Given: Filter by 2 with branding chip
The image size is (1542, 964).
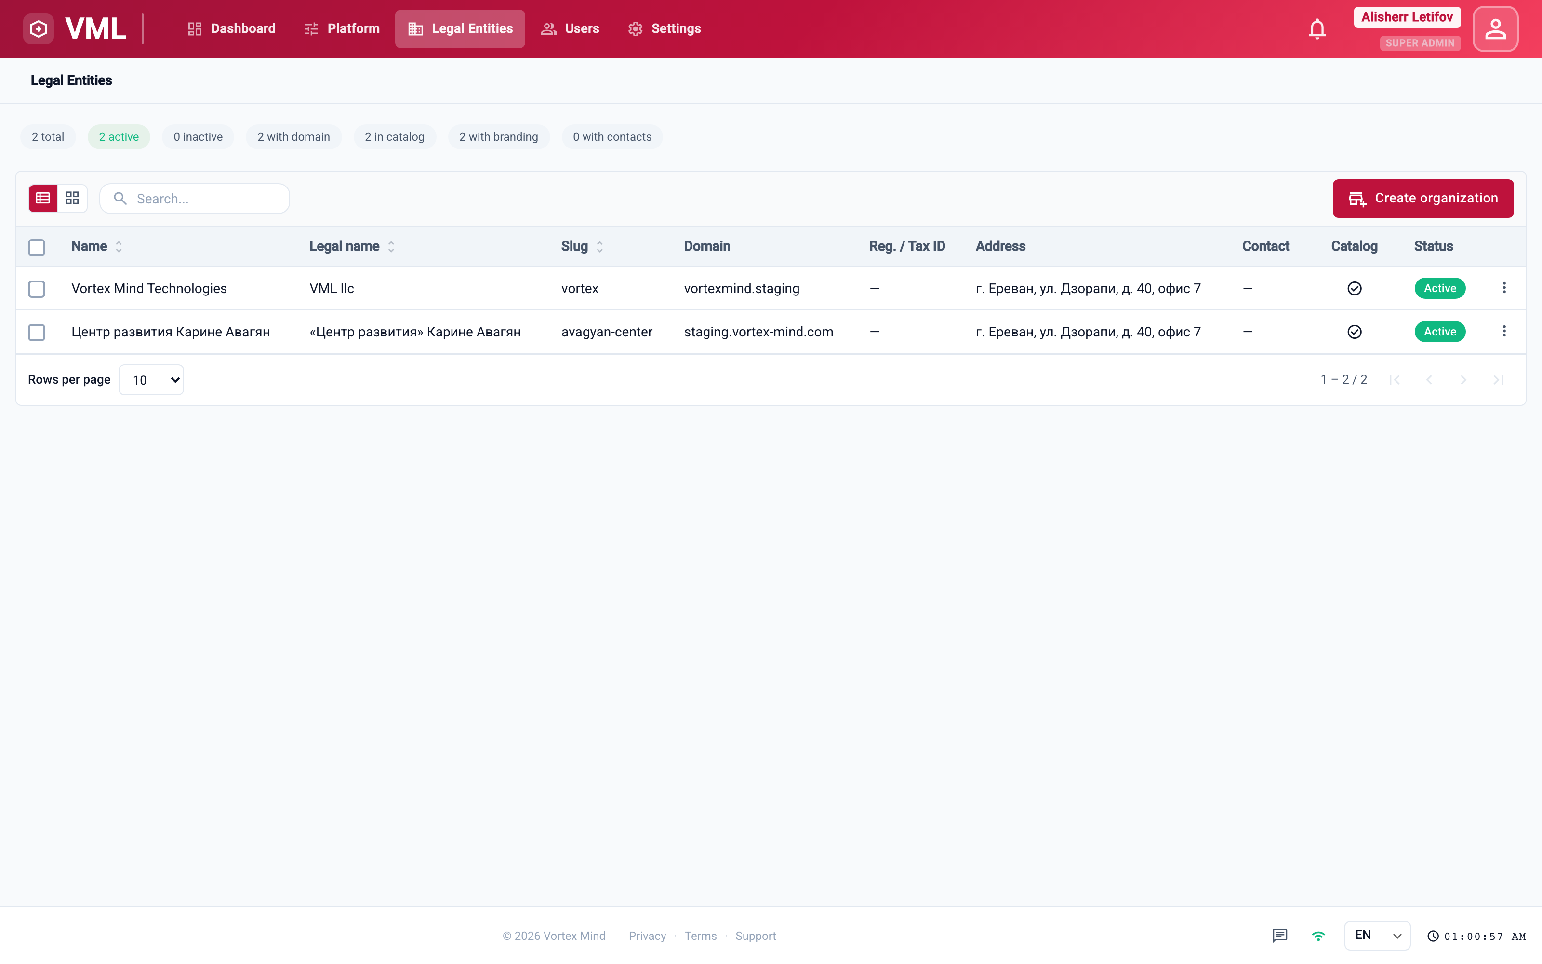Looking at the screenshot, I should point(498,136).
